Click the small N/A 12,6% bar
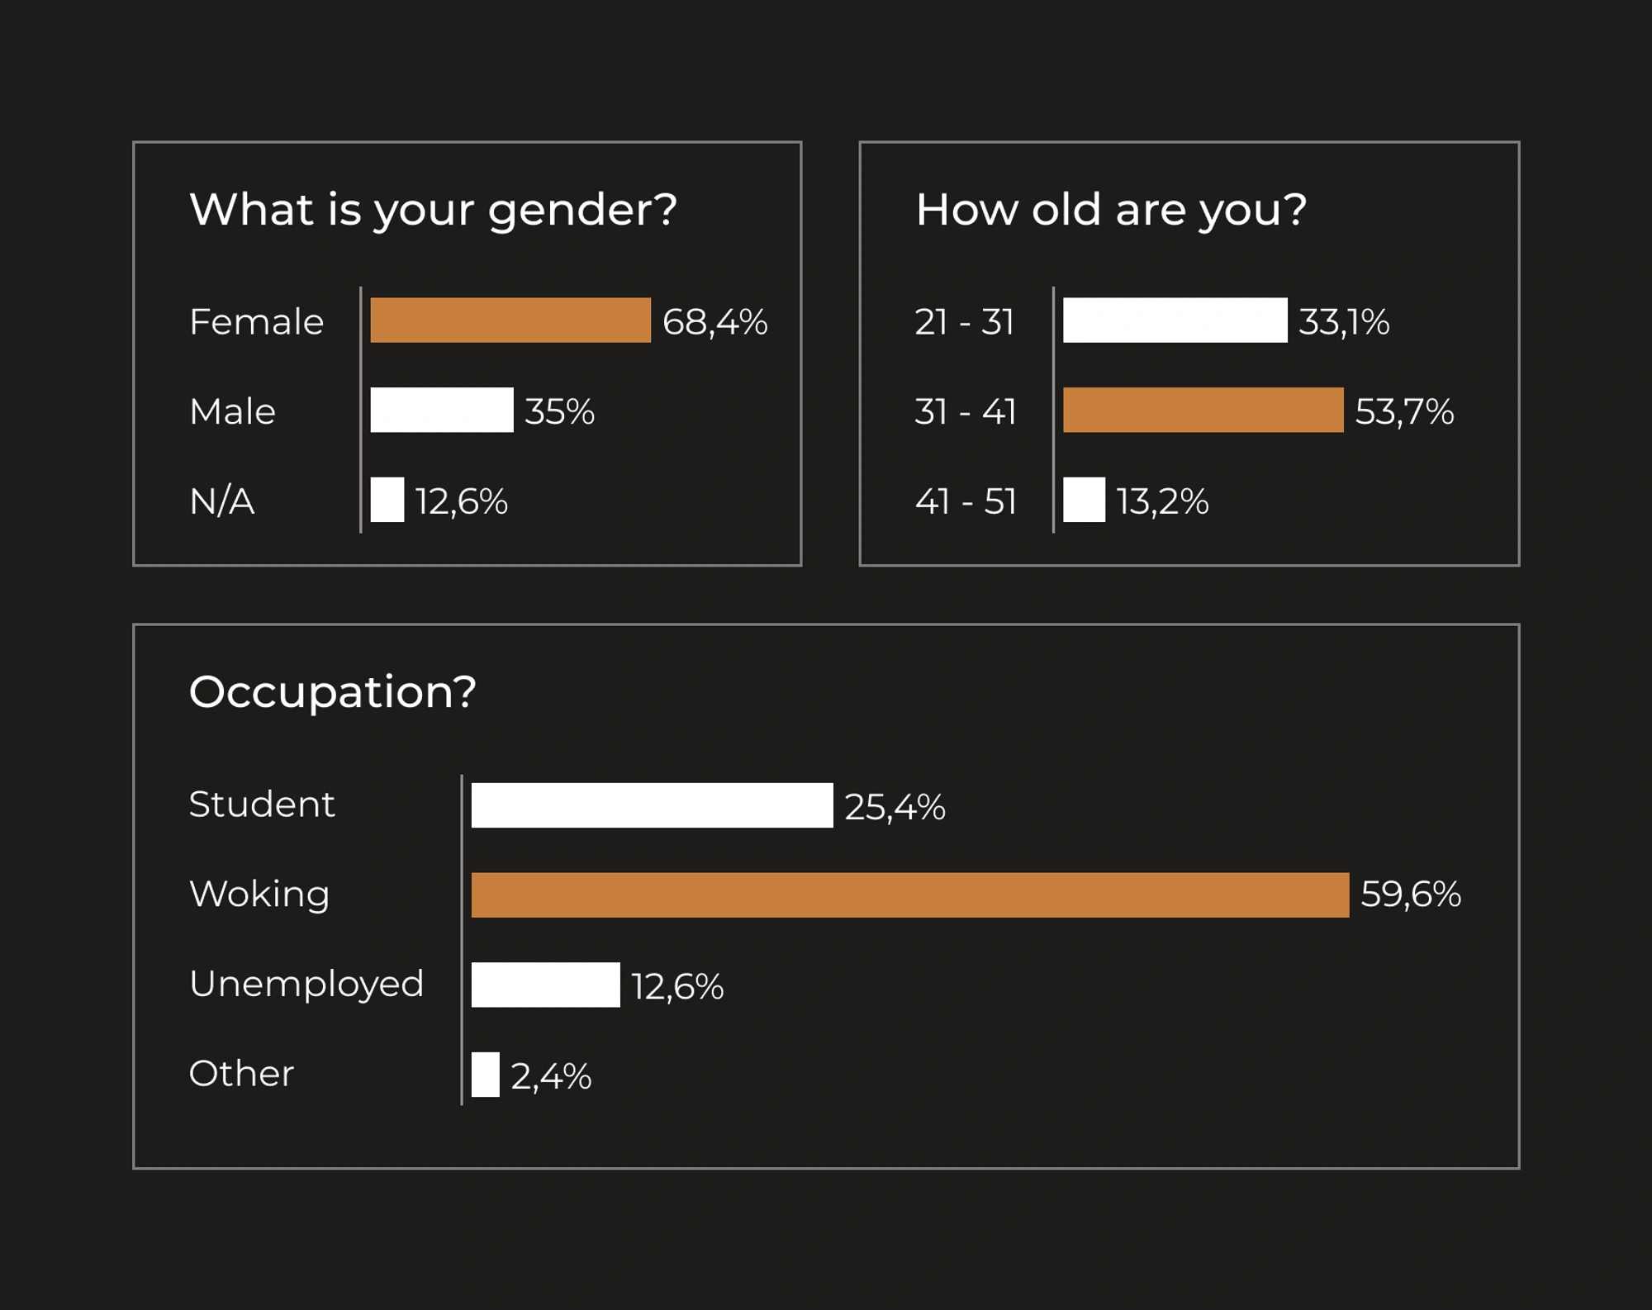The height and width of the screenshot is (1310, 1652). point(387,500)
